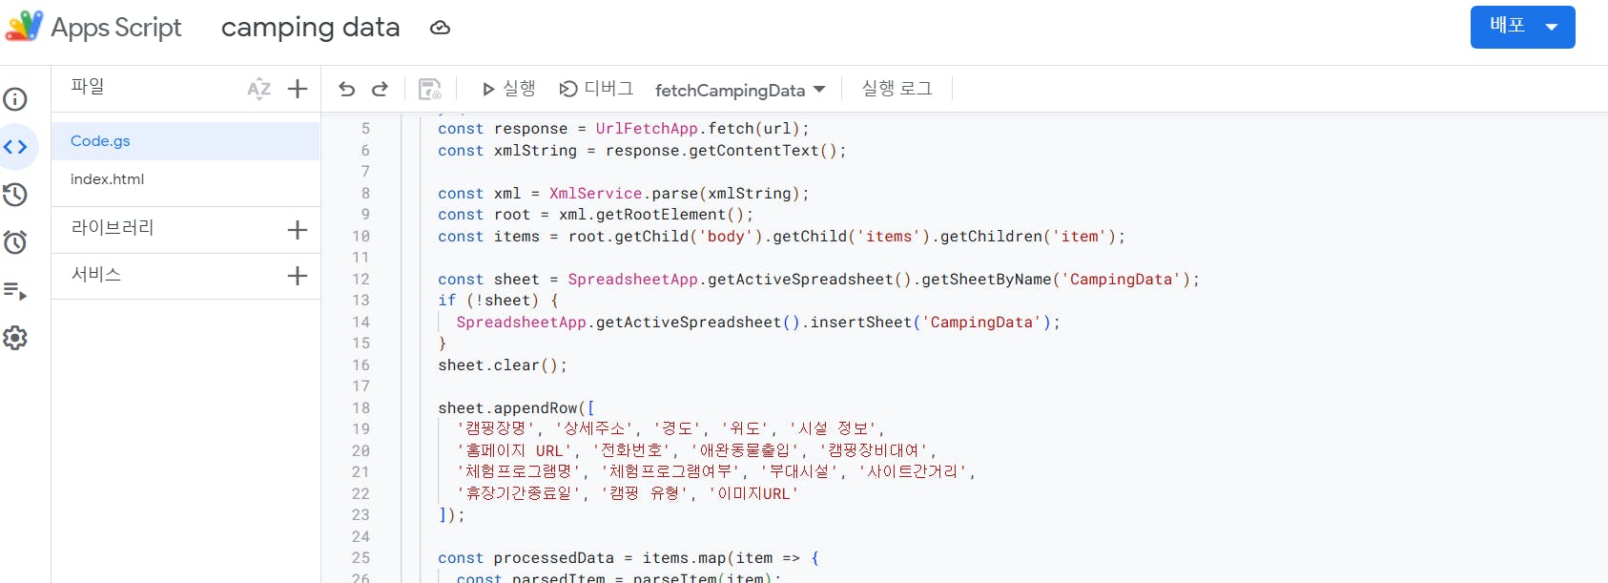Open Executions list icon in sidebar
The image size is (1608, 583).
tap(15, 290)
